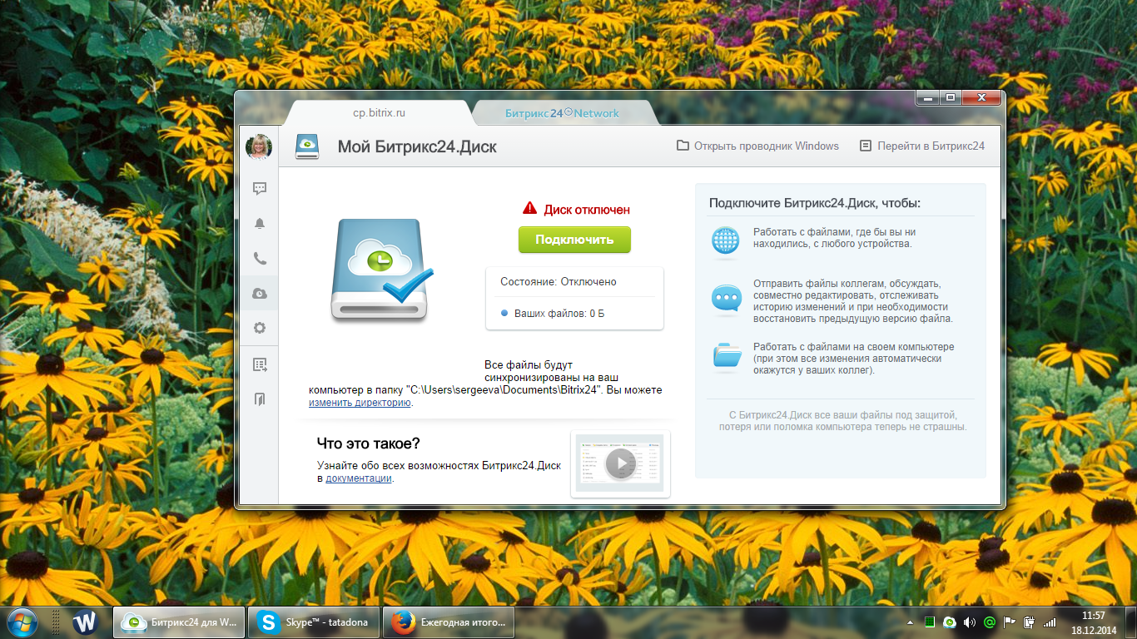Click the Подключите Битрикс24.Диск, чтобы: heading
1137x639 pixels.
coord(815,203)
